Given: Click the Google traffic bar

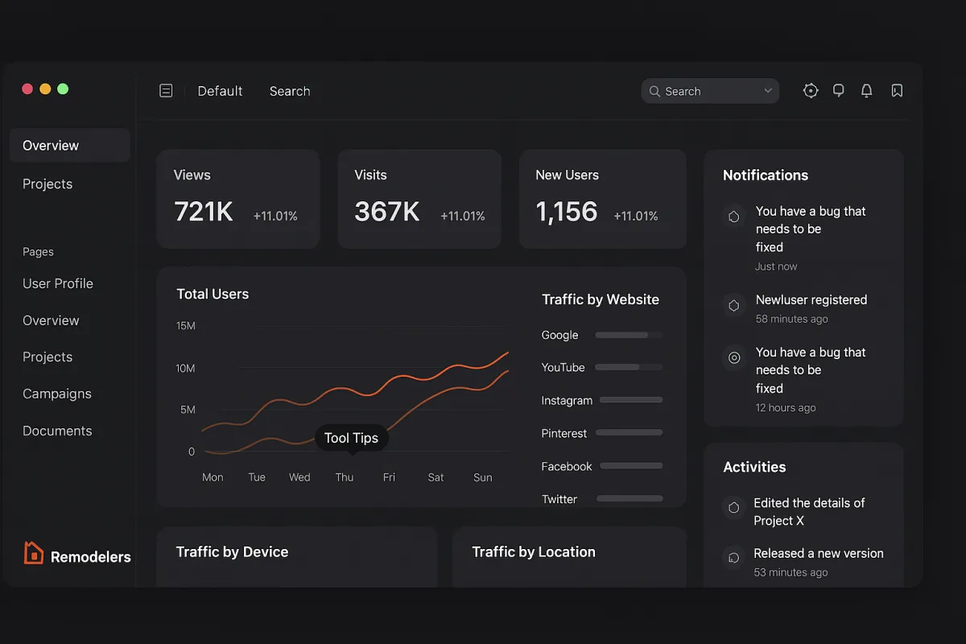Looking at the screenshot, I should tap(629, 335).
